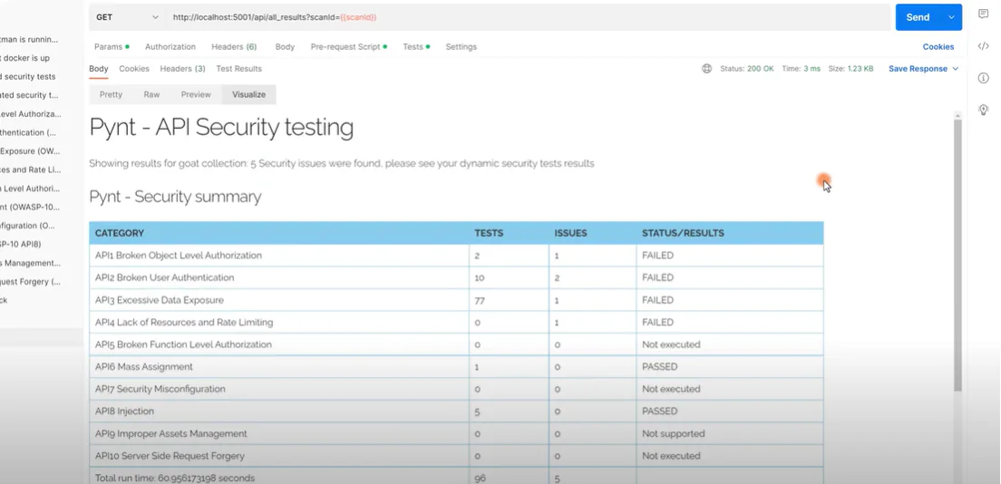Image resolution: width=1001 pixels, height=484 pixels.
Task: Click the tests value 77
Action: pyautogui.click(x=480, y=300)
